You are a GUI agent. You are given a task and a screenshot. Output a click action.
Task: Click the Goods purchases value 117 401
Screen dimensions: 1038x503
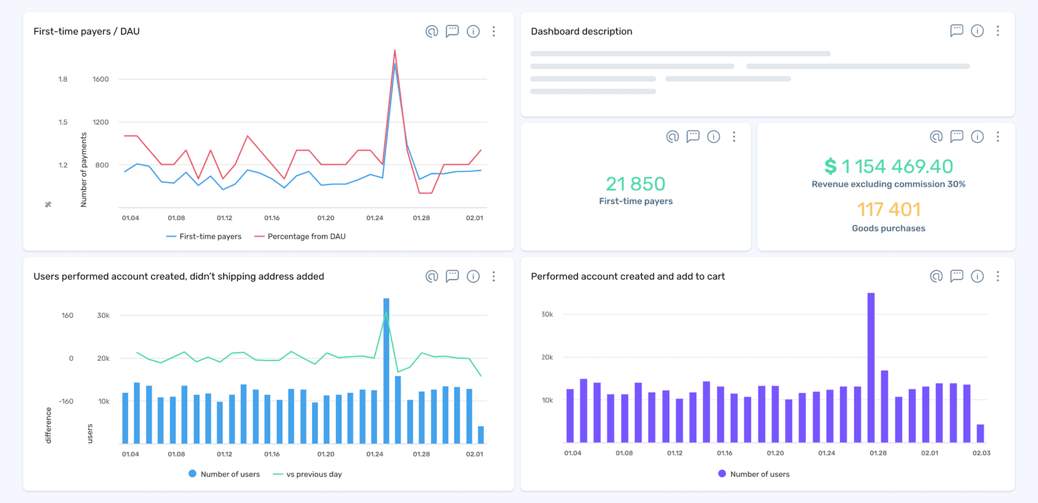pyautogui.click(x=888, y=209)
